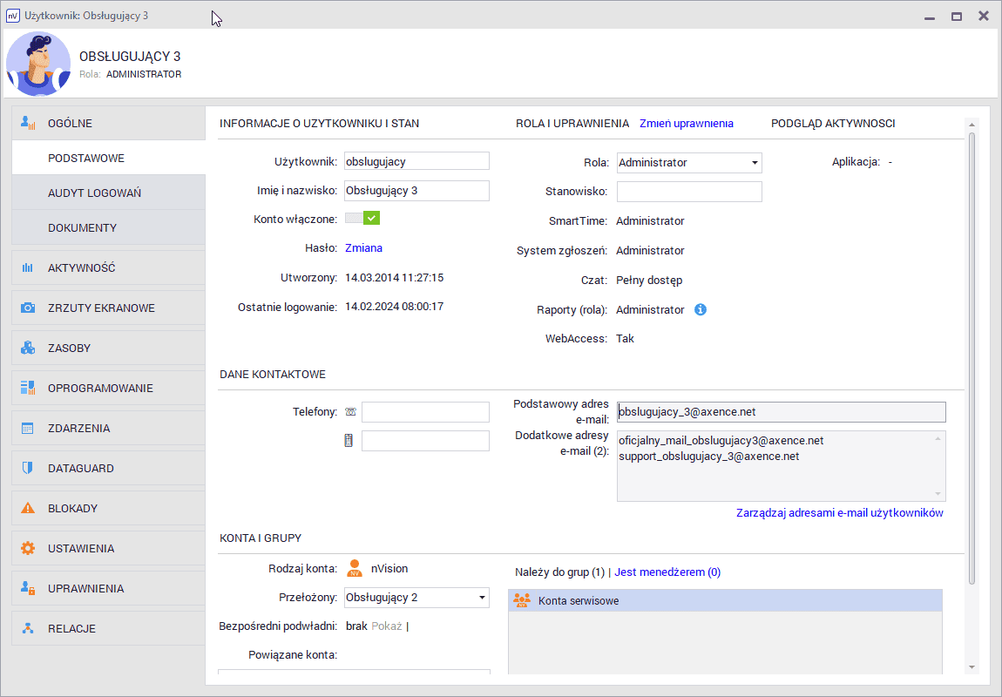Viewport: 1002px width, 697px height.
Task: Open the Dokumenty tab
Action: (82, 227)
